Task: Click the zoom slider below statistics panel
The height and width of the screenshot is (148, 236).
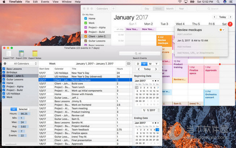Action: coord(10,144)
